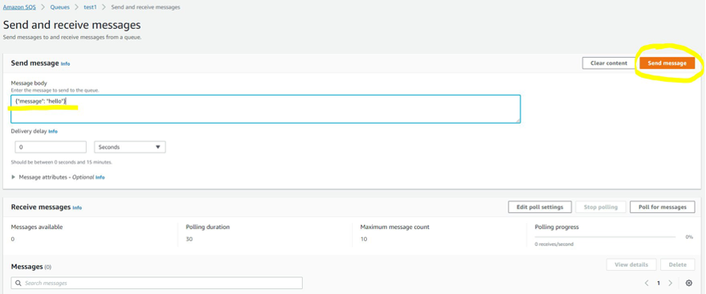
Task: Open the Seconds unit dropdown
Action: pos(129,147)
